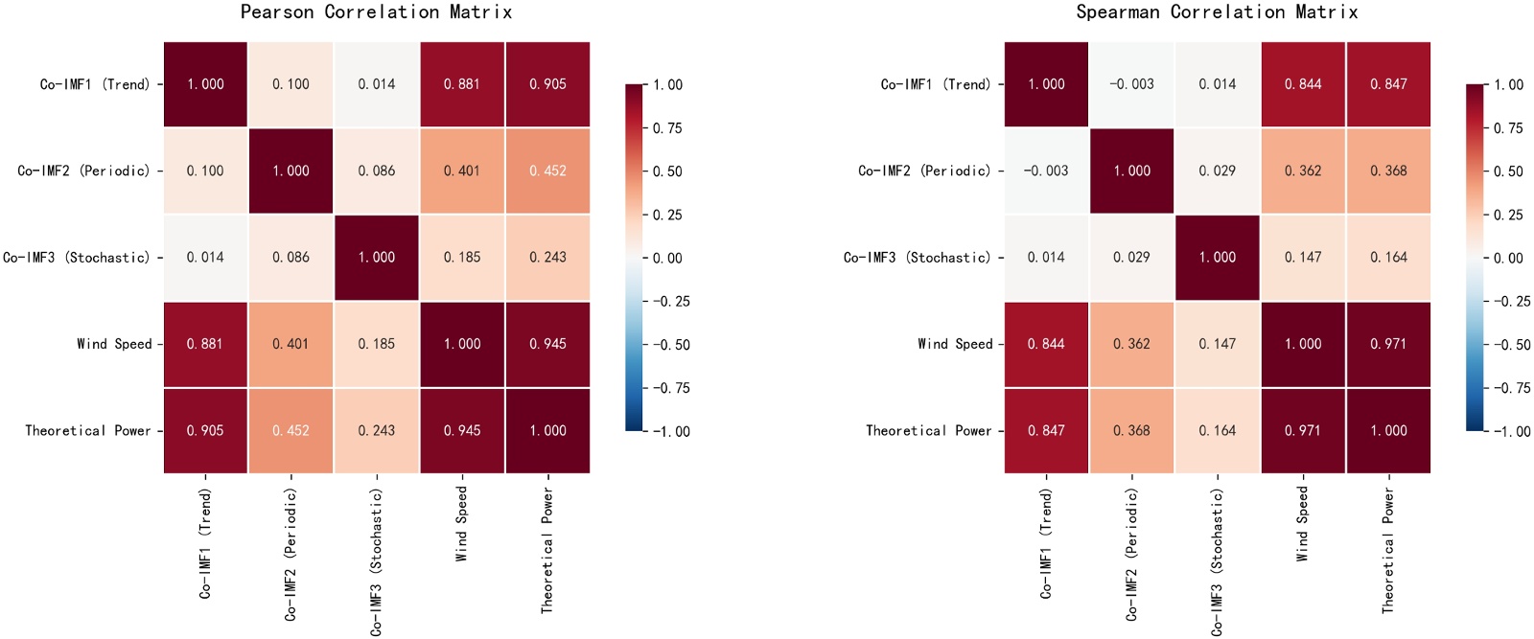This screenshot has width=1534, height=639.
Task: Click Spearman 0.847 cell in Theoretical Power row
Action: tap(1046, 430)
